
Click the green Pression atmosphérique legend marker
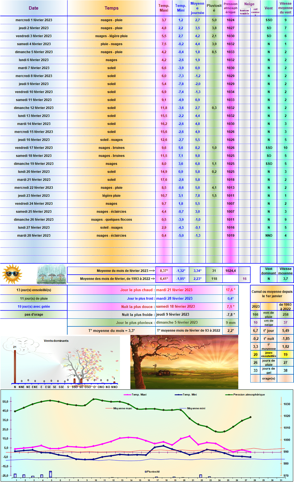point(229,395)
